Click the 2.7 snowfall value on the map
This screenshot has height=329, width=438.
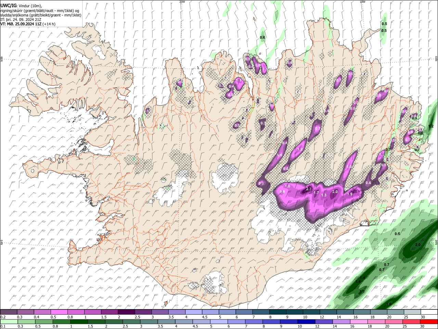[x=308, y=189]
